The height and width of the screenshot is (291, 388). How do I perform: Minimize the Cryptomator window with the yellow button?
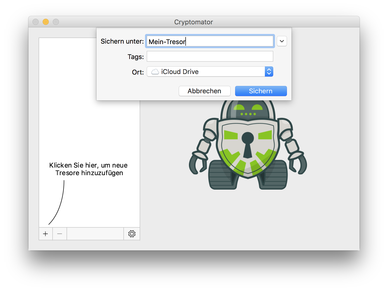pos(46,22)
